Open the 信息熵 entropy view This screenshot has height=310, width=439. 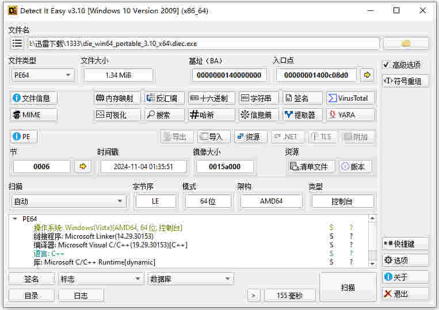coord(259,115)
